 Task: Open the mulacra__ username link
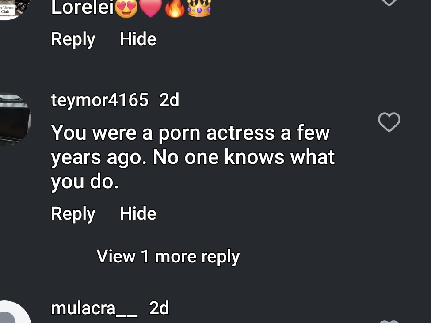click(x=94, y=308)
